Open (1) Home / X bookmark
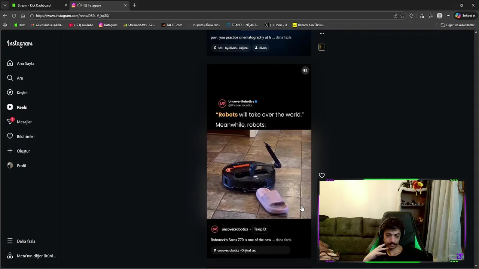This screenshot has height=269, width=479. tap(276, 25)
